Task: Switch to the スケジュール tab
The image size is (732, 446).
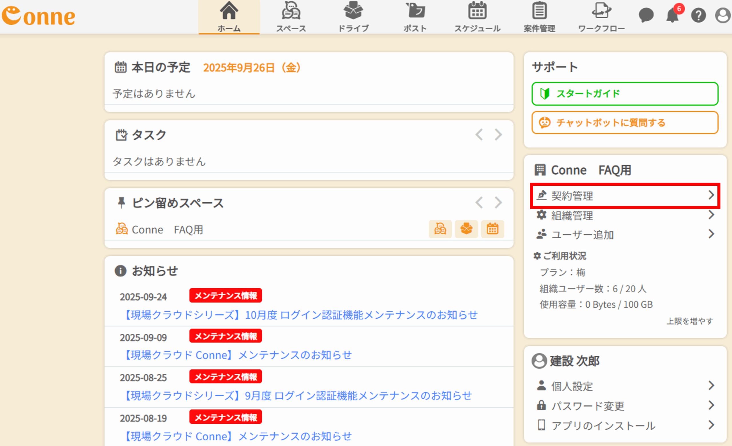Action: (x=477, y=17)
